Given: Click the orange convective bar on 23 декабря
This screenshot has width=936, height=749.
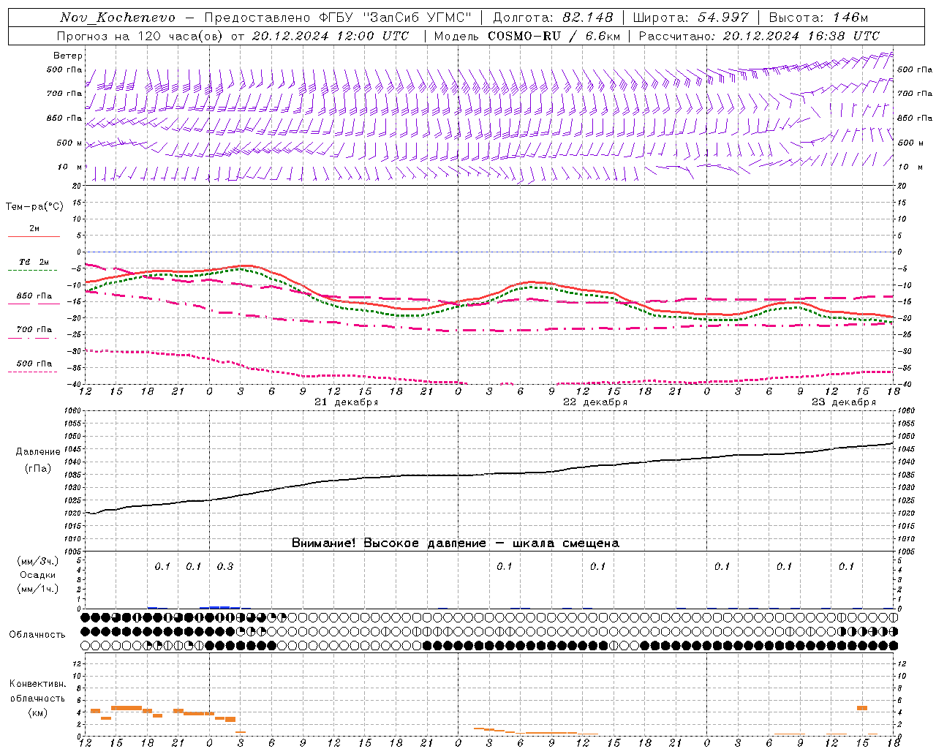Looking at the screenshot, I should [x=862, y=708].
